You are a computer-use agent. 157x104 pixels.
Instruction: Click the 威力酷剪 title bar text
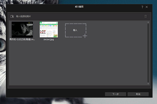(79, 7)
